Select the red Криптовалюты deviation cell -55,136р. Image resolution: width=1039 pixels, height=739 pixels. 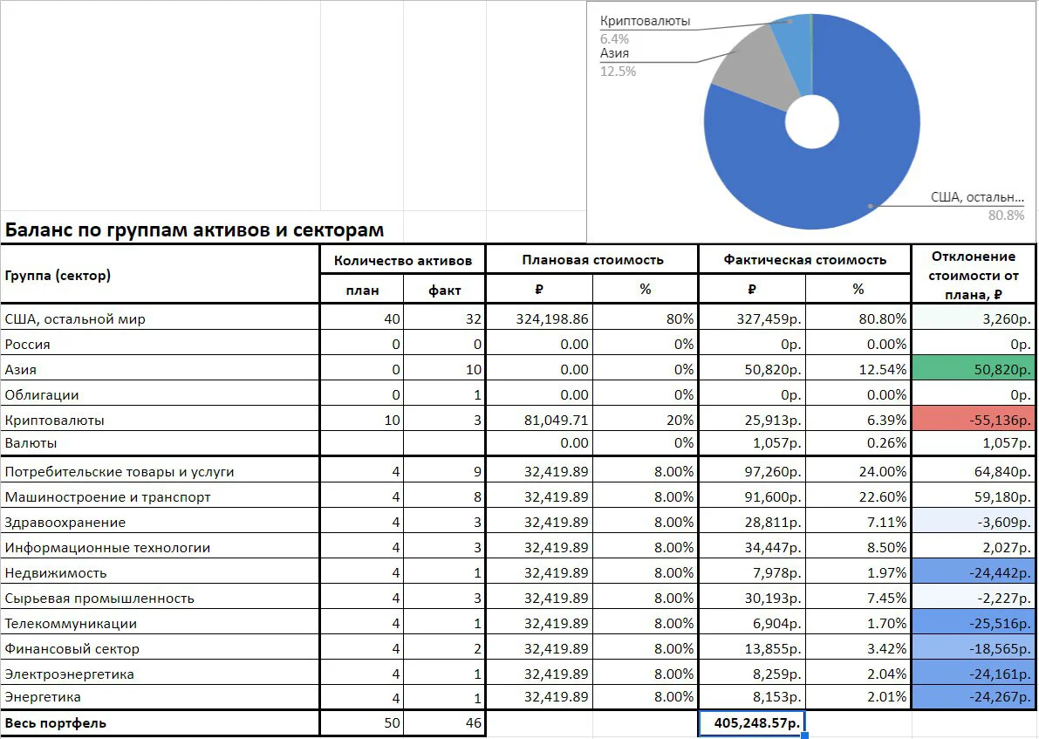[974, 420]
